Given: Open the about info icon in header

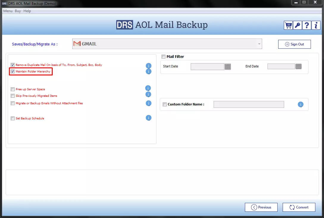Looking at the screenshot, I should (316, 25).
